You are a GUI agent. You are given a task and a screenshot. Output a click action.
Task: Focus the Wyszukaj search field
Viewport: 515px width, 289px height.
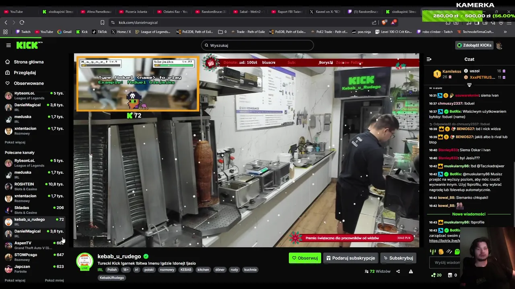tap(257, 45)
